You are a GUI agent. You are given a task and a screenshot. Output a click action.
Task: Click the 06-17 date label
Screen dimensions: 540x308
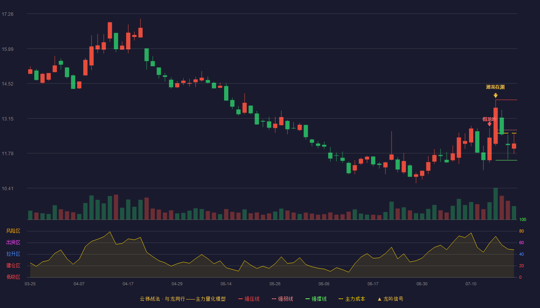point(373,284)
